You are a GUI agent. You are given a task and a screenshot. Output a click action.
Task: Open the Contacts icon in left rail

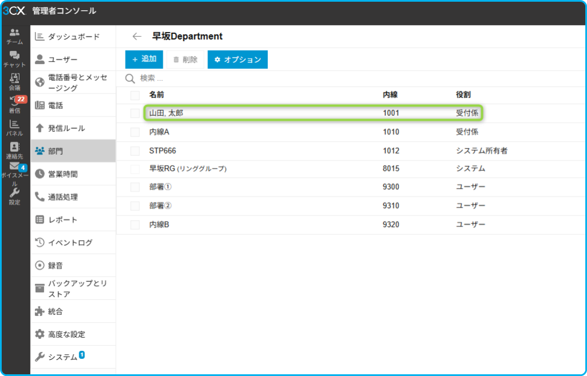point(15,150)
